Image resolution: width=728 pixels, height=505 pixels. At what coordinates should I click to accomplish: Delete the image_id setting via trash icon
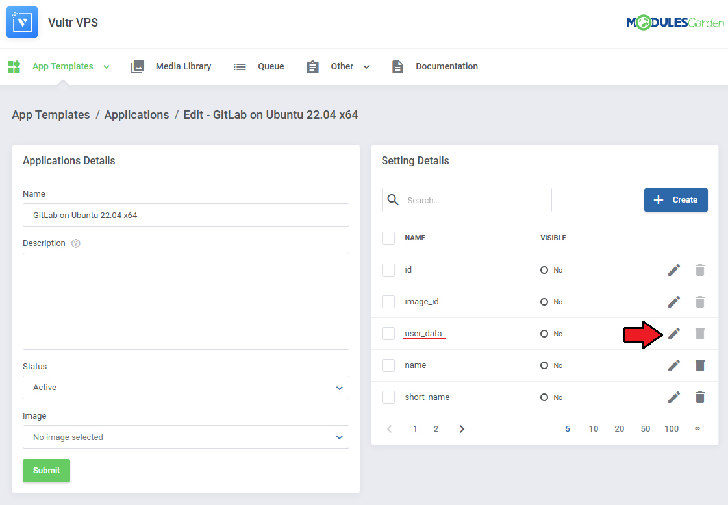[x=700, y=302]
